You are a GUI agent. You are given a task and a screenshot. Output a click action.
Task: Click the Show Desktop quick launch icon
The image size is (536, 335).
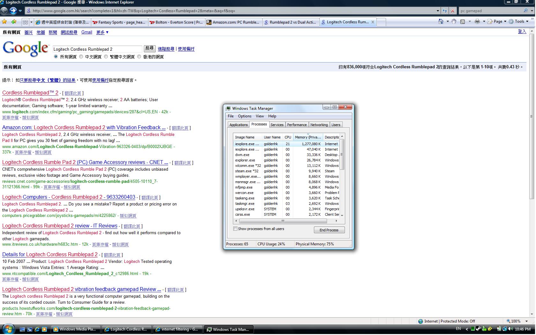point(22,329)
